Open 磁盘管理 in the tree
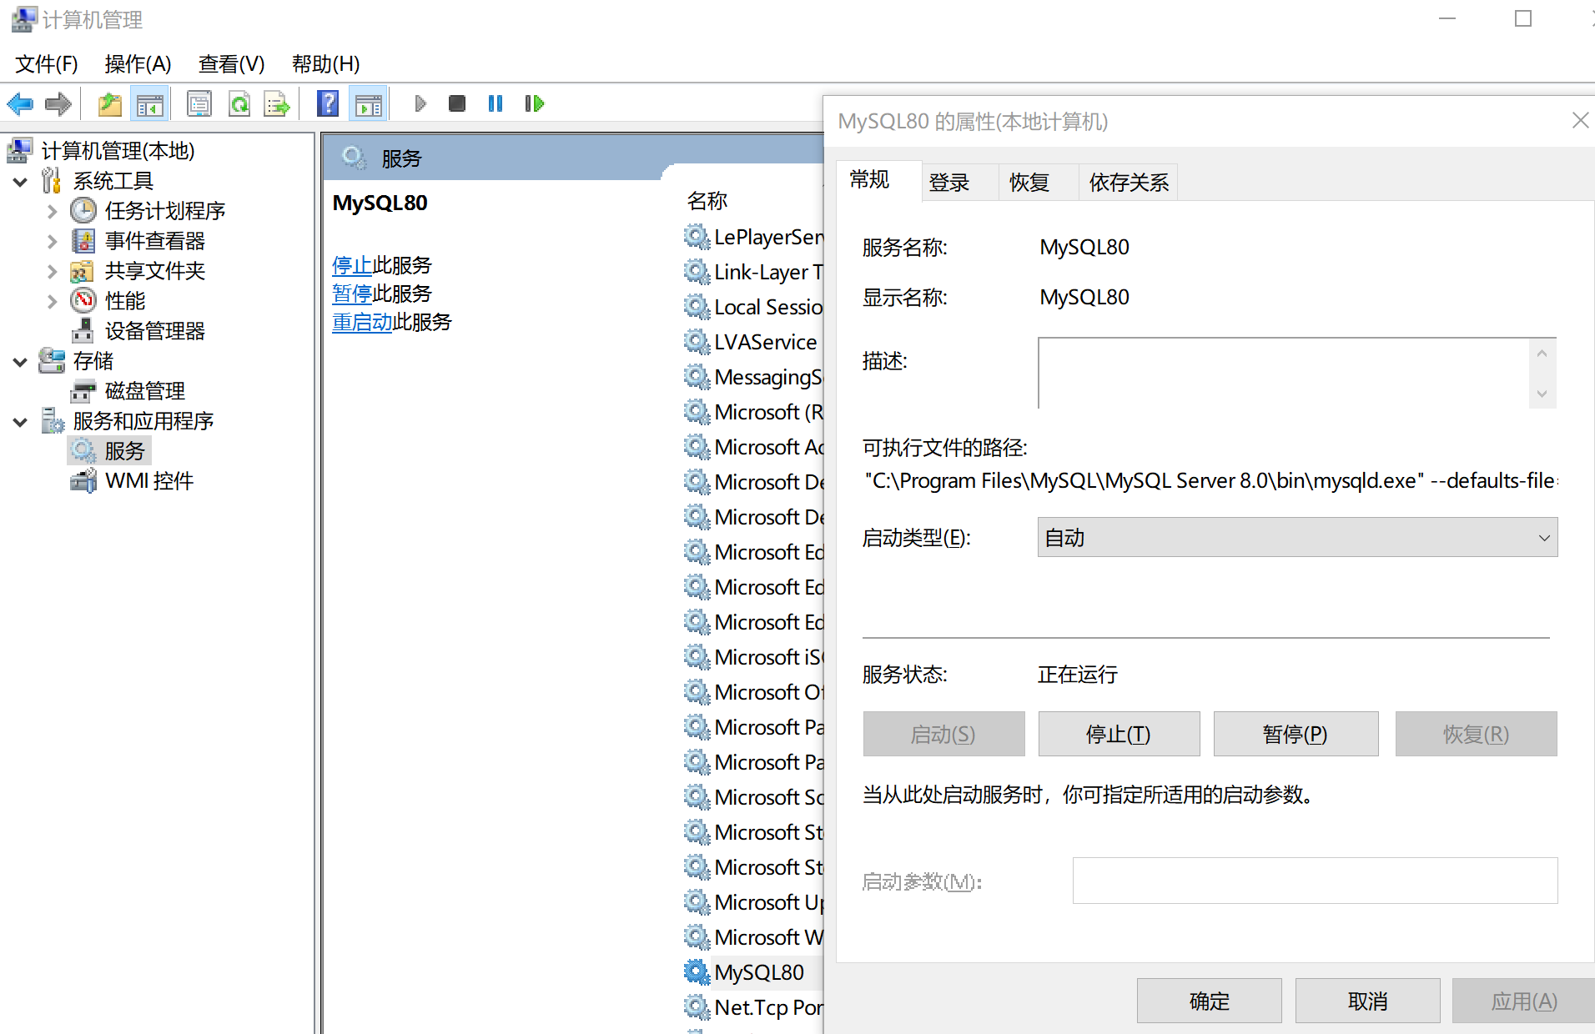 coord(144,391)
